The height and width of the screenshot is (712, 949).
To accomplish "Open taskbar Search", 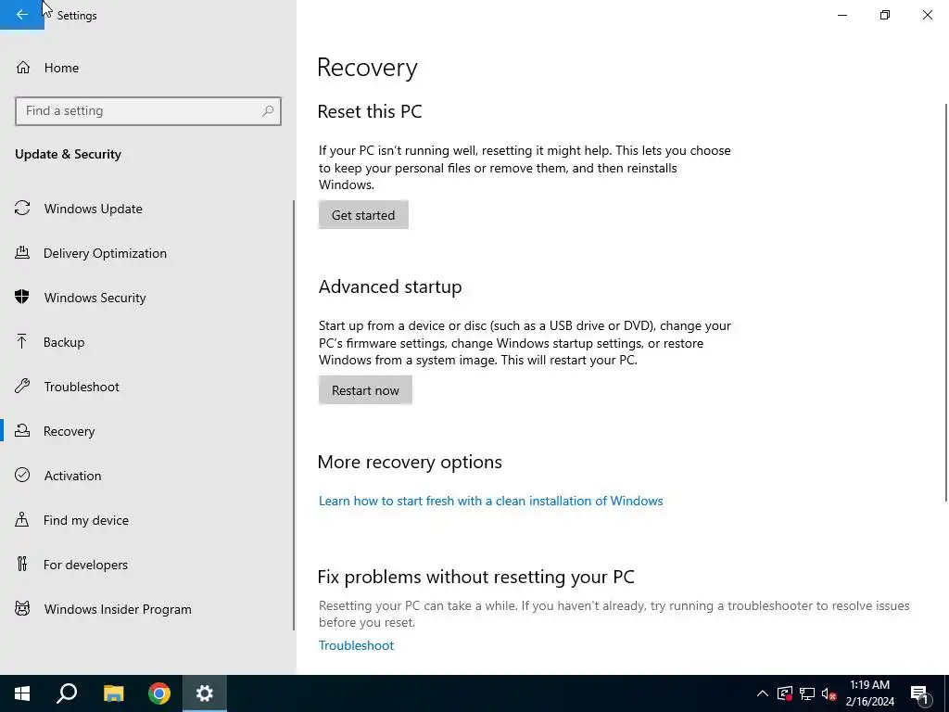I will tap(67, 693).
